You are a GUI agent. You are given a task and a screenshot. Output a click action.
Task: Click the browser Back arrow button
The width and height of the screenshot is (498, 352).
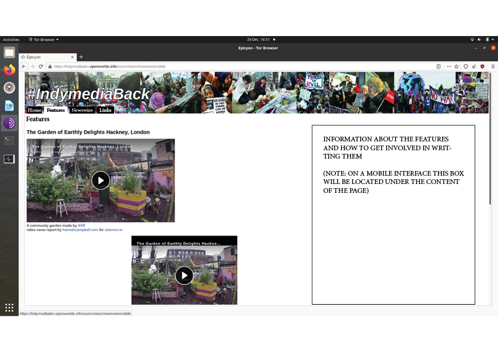pyautogui.click(x=24, y=66)
